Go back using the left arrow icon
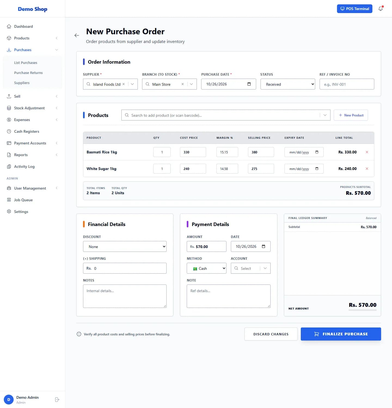 coord(77,35)
